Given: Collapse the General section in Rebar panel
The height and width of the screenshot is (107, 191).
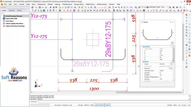Looking at the screenshot, I should click(x=171, y=62).
